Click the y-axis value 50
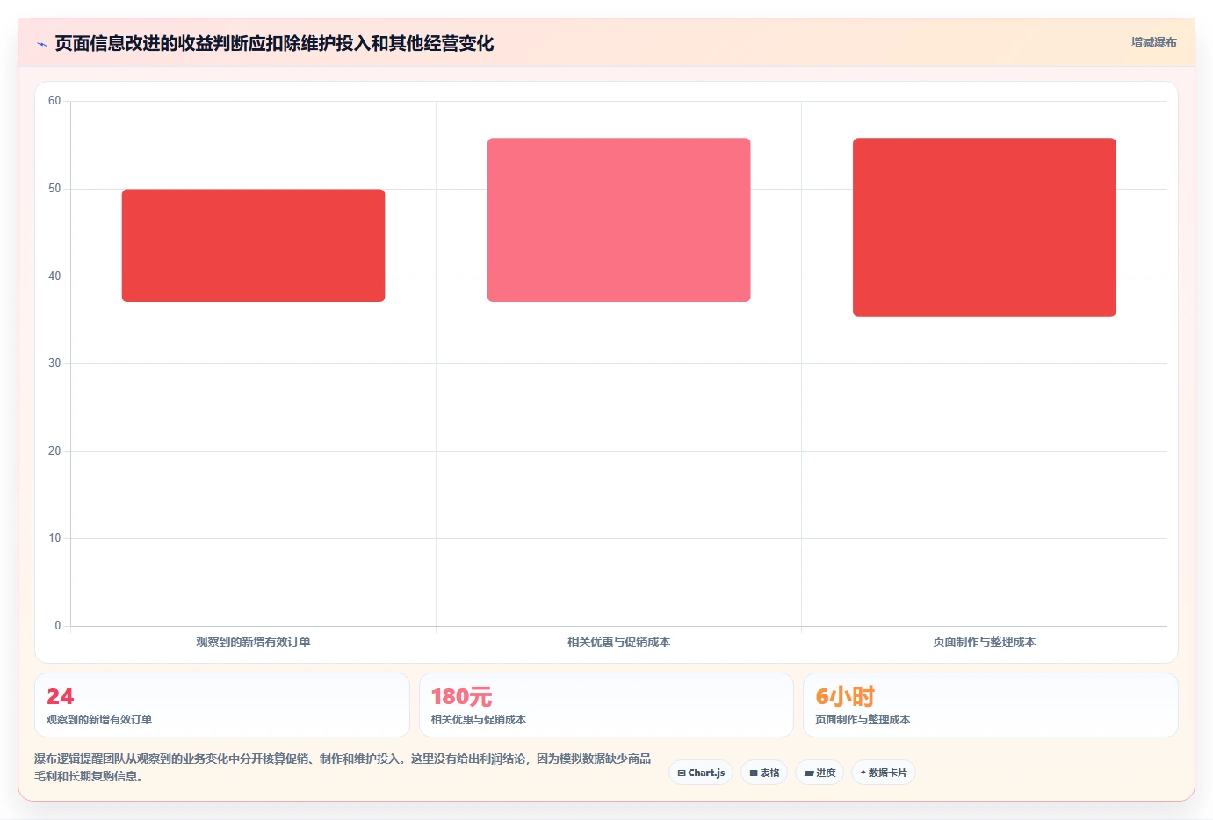Image resolution: width=1213 pixels, height=820 pixels. click(x=54, y=189)
